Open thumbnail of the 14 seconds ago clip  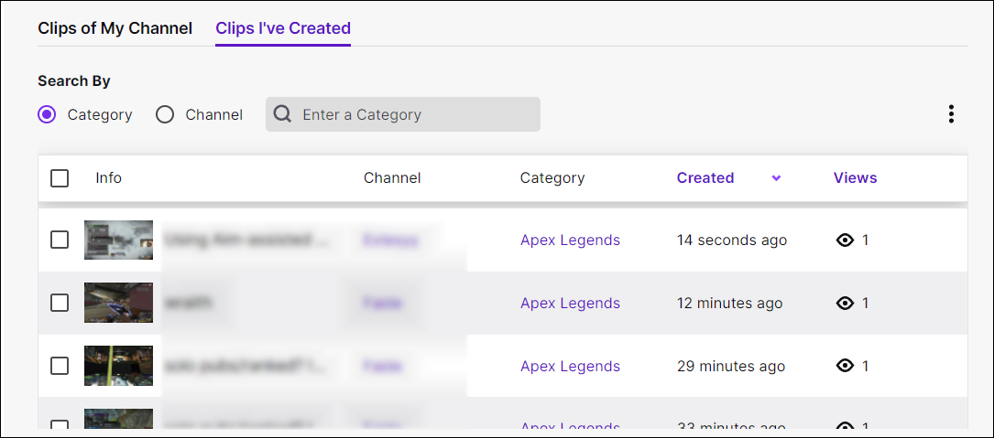[x=118, y=240]
